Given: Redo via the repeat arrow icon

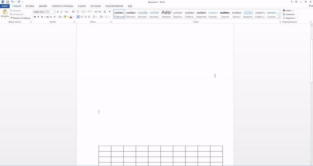Looking at the screenshot, I should coord(19,2).
